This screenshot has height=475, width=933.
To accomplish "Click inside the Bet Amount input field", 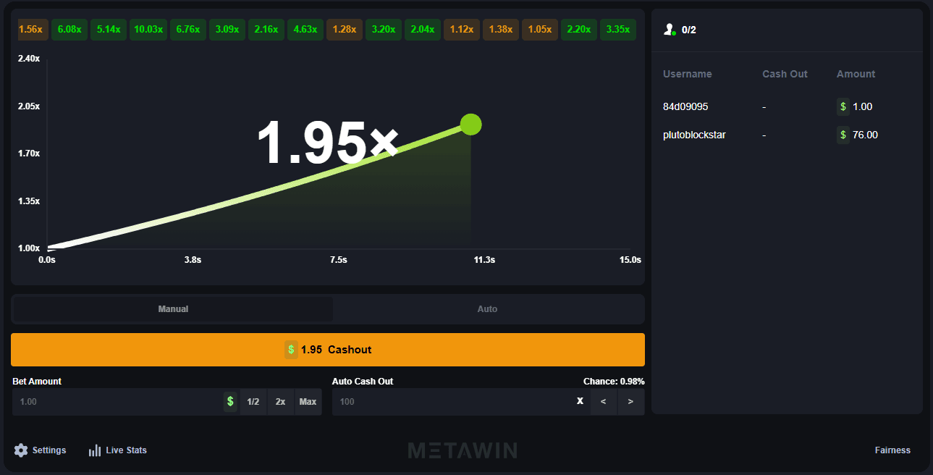I will 109,401.
